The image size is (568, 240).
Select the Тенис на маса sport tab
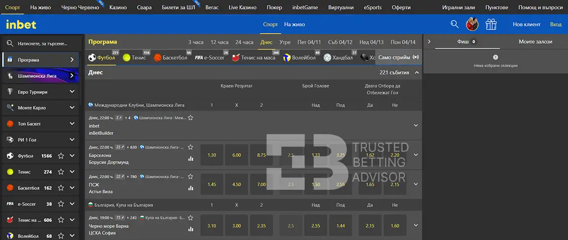coord(254,58)
